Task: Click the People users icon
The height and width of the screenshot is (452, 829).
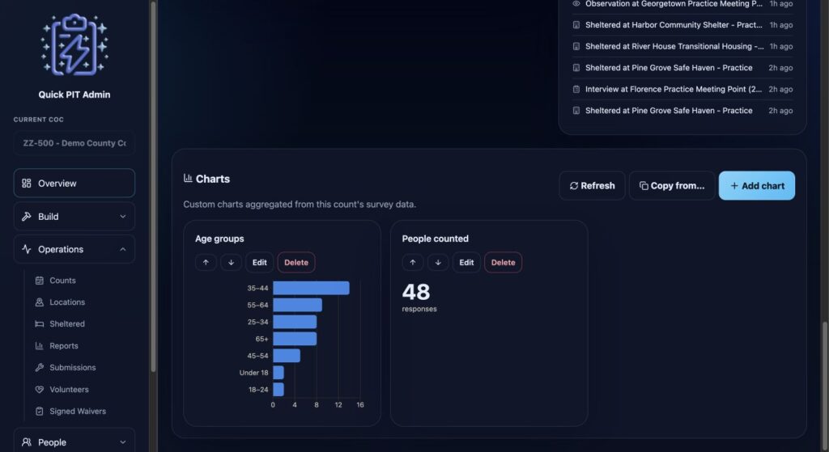Action: (x=27, y=442)
